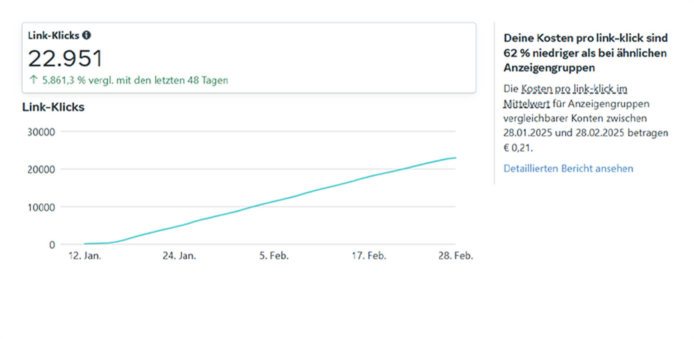Click the 5. Feb. axis date
The image size is (694, 339).
pos(274,255)
